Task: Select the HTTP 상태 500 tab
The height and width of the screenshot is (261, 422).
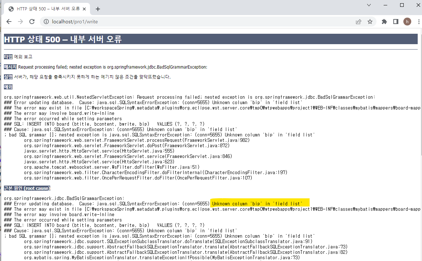Action: pos(47,9)
